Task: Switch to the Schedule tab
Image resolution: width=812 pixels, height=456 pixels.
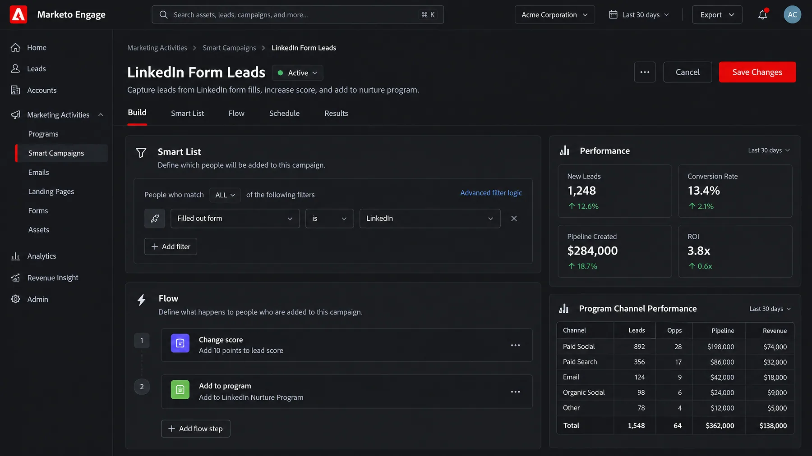Action: click(x=284, y=114)
